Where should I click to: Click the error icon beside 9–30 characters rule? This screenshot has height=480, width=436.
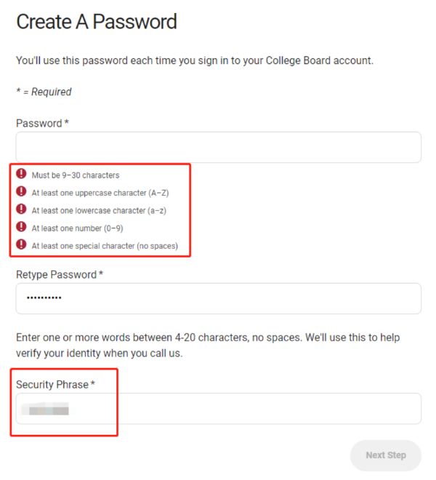pos(21,175)
